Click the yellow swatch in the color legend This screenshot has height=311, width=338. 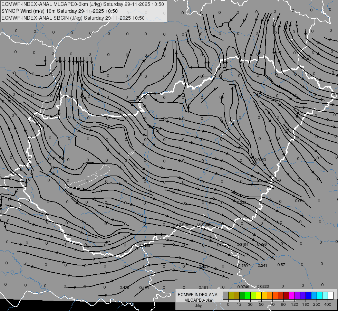click(259, 295)
